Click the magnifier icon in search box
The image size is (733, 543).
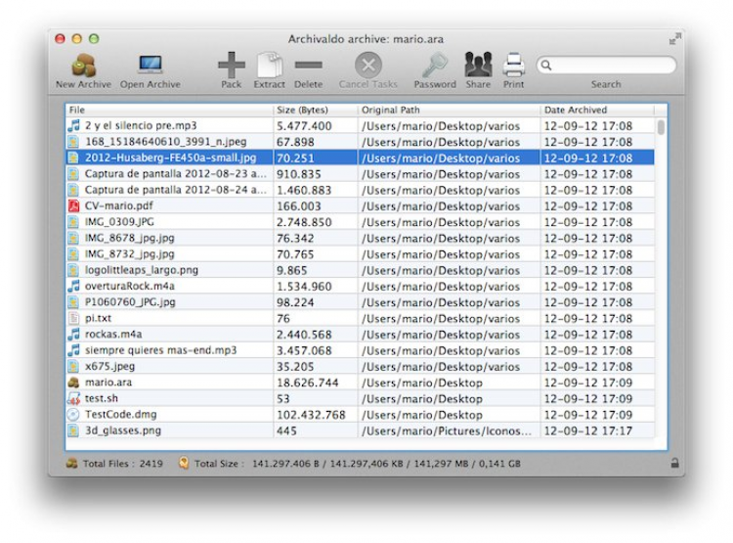tap(546, 66)
